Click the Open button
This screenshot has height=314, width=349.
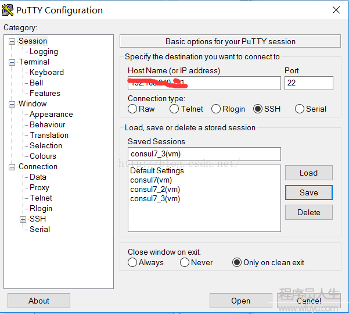(x=240, y=301)
